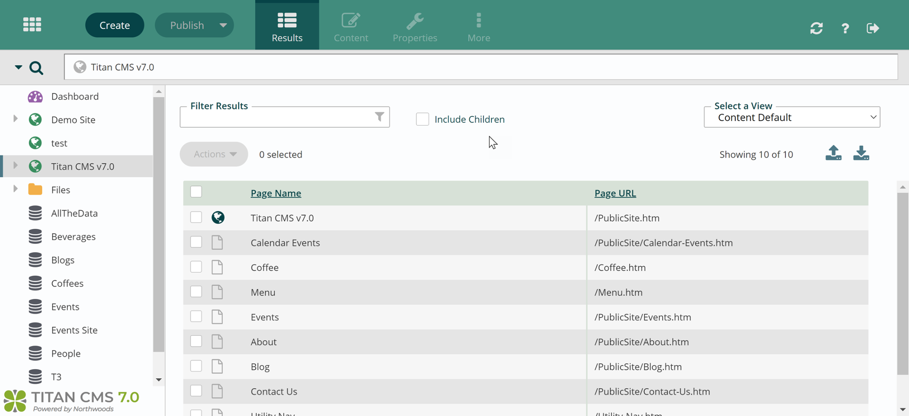Click page icon in Menu row
This screenshot has width=909, height=416.
pyautogui.click(x=217, y=292)
